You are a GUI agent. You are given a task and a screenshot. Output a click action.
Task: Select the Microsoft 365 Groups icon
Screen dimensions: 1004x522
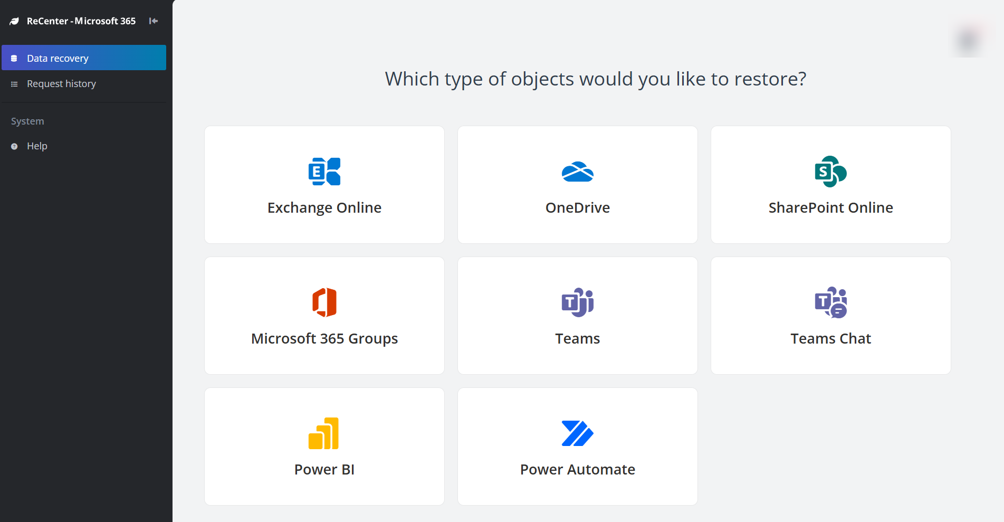(x=324, y=302)
